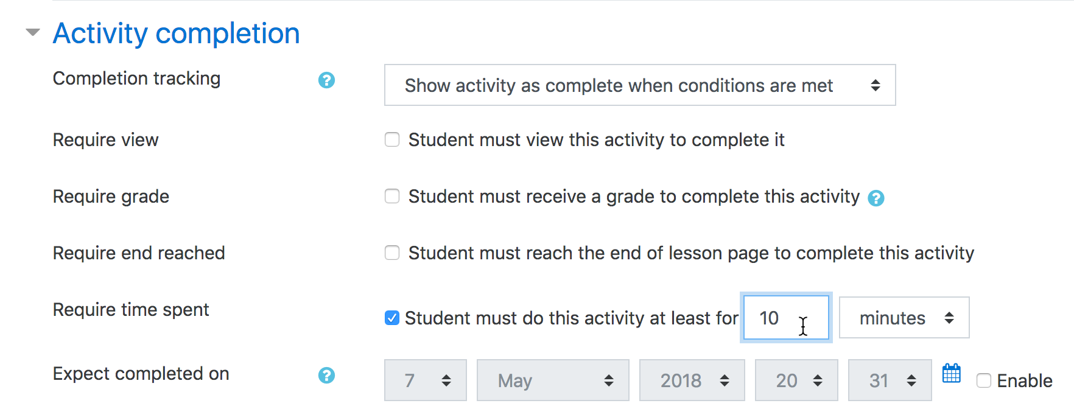Check Student must receive a grade
1074x420 pixels.
(392, 197)
